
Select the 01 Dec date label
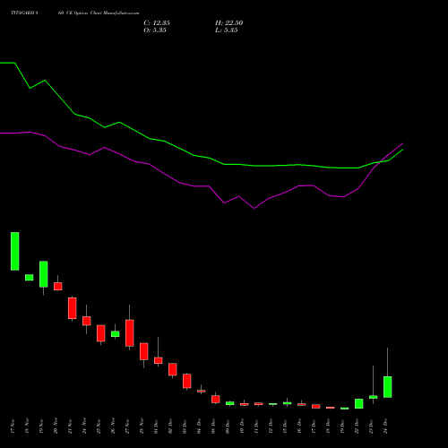156,426
